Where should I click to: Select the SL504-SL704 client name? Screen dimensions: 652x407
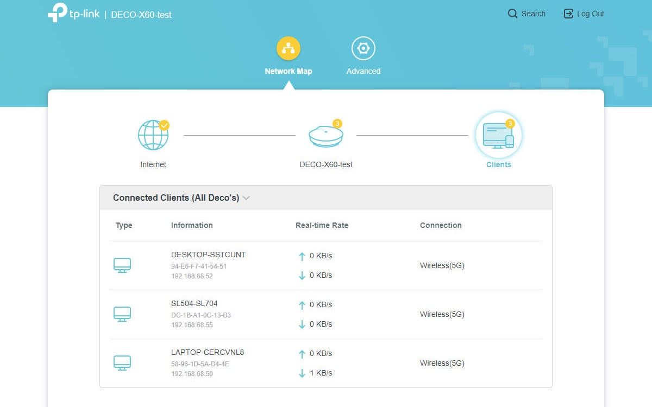[194, 303]
